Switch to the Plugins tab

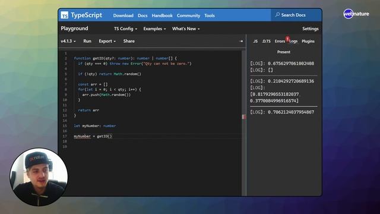click(x=308, y=41)
